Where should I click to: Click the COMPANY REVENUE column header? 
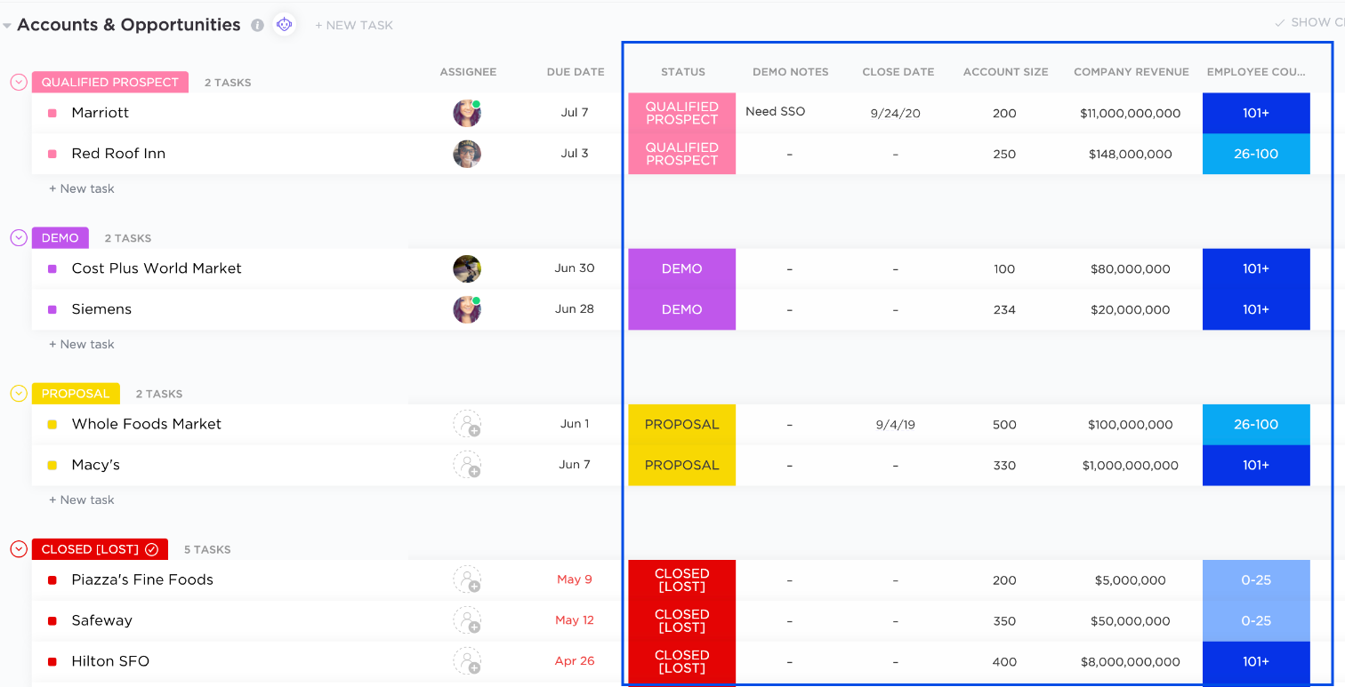(1132, 72)
